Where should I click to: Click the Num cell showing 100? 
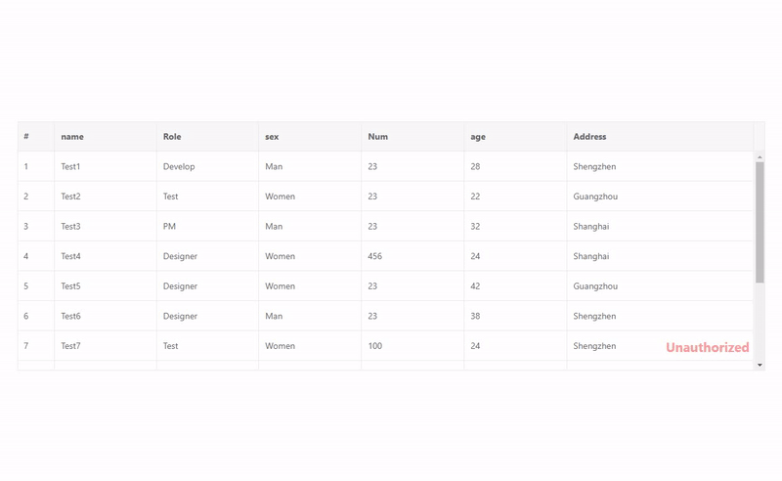pyautogui.click(x=375, y=346)
